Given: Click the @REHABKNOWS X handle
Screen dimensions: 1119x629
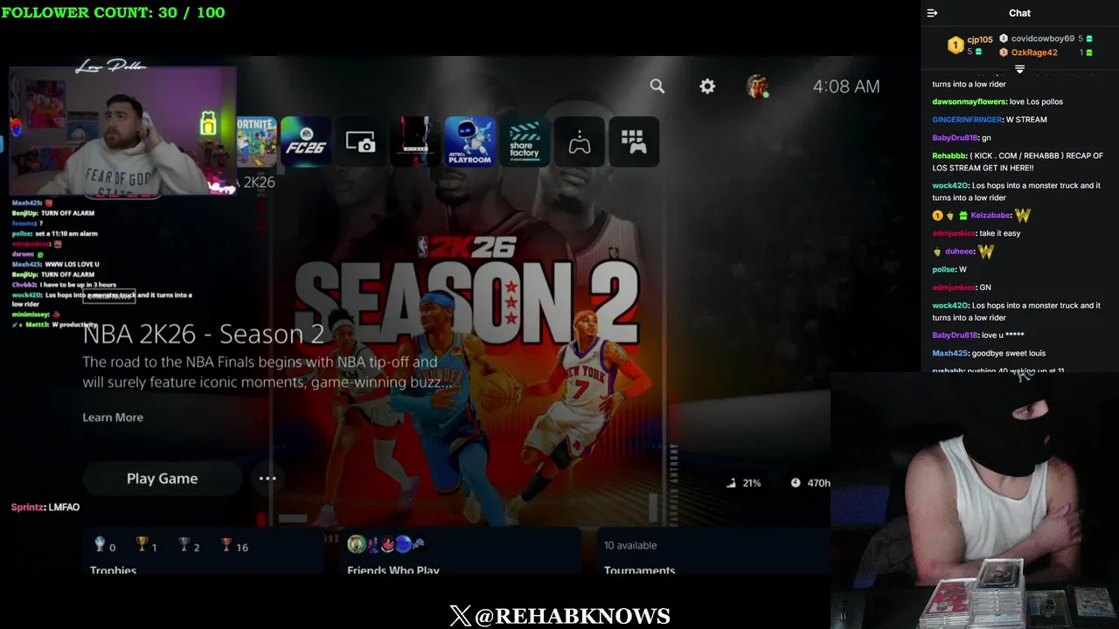Looking at the screenshot, I should tap(559, 616).
